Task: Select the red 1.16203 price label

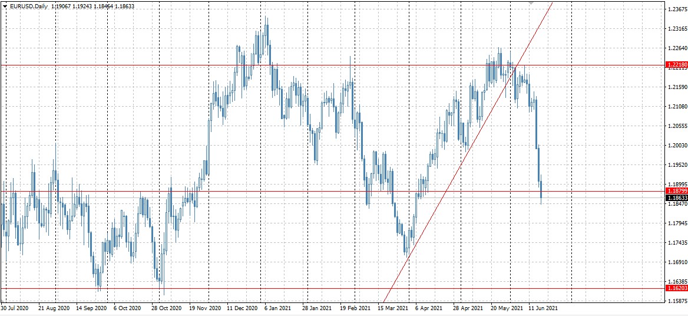Action: (677, 288)
